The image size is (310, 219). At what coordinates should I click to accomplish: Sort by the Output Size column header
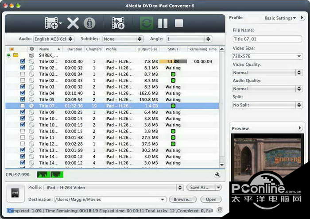coord(147,49)
